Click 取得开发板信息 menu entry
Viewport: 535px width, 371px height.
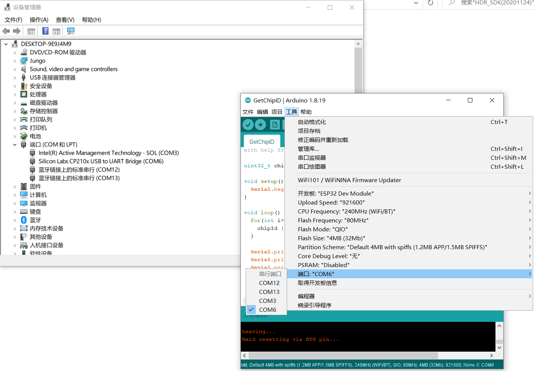409,283
